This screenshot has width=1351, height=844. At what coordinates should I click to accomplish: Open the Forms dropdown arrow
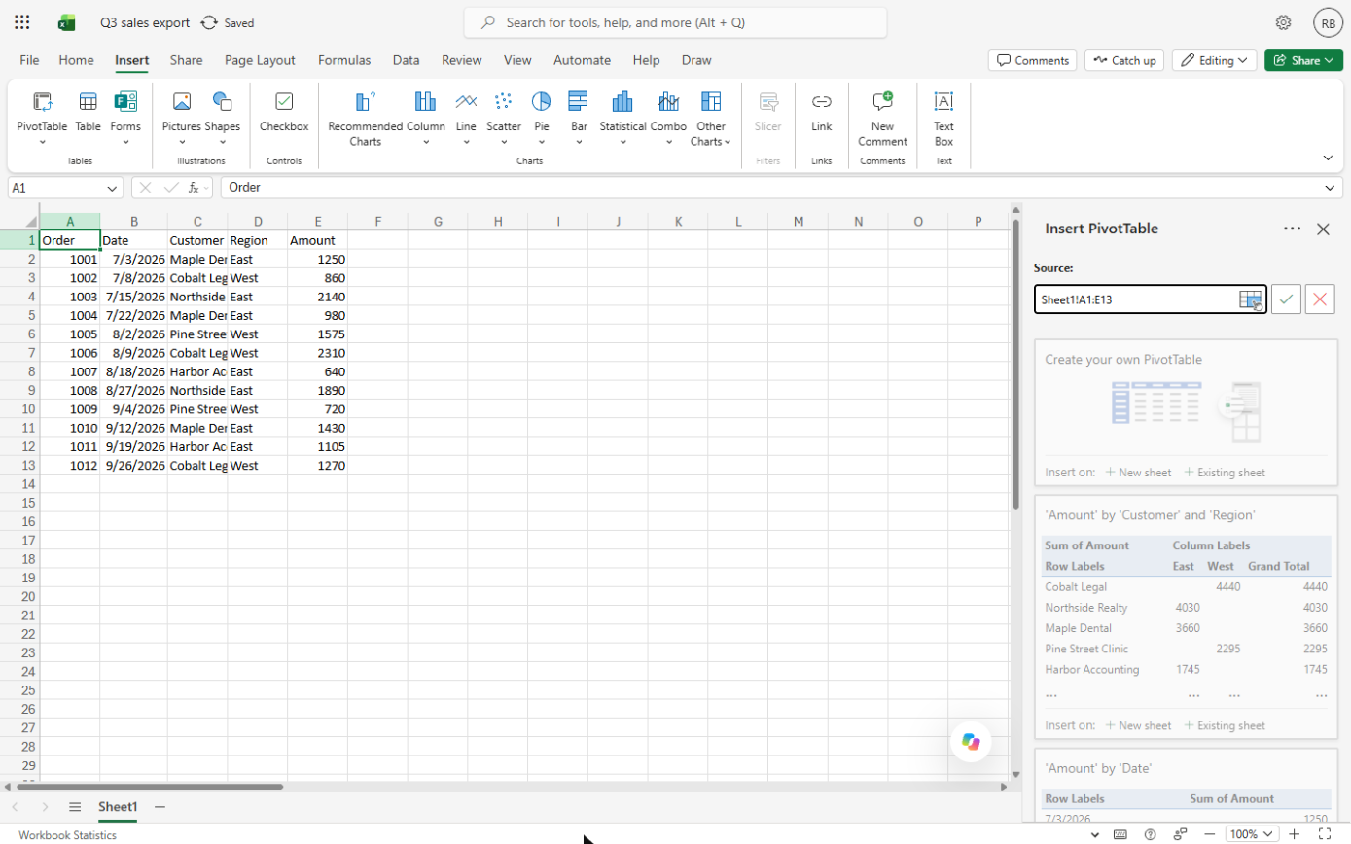coord(125,142)
